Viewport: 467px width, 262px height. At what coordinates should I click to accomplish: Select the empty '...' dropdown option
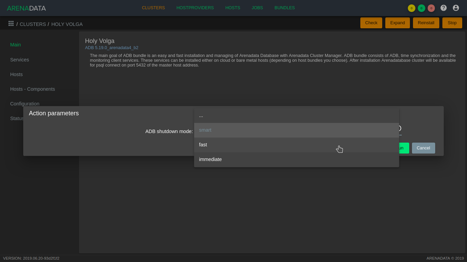coord(296,116)
